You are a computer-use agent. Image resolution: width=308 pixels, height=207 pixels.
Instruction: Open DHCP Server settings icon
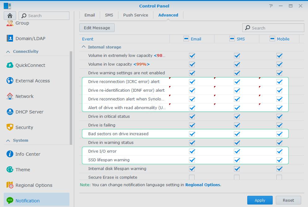10,112
